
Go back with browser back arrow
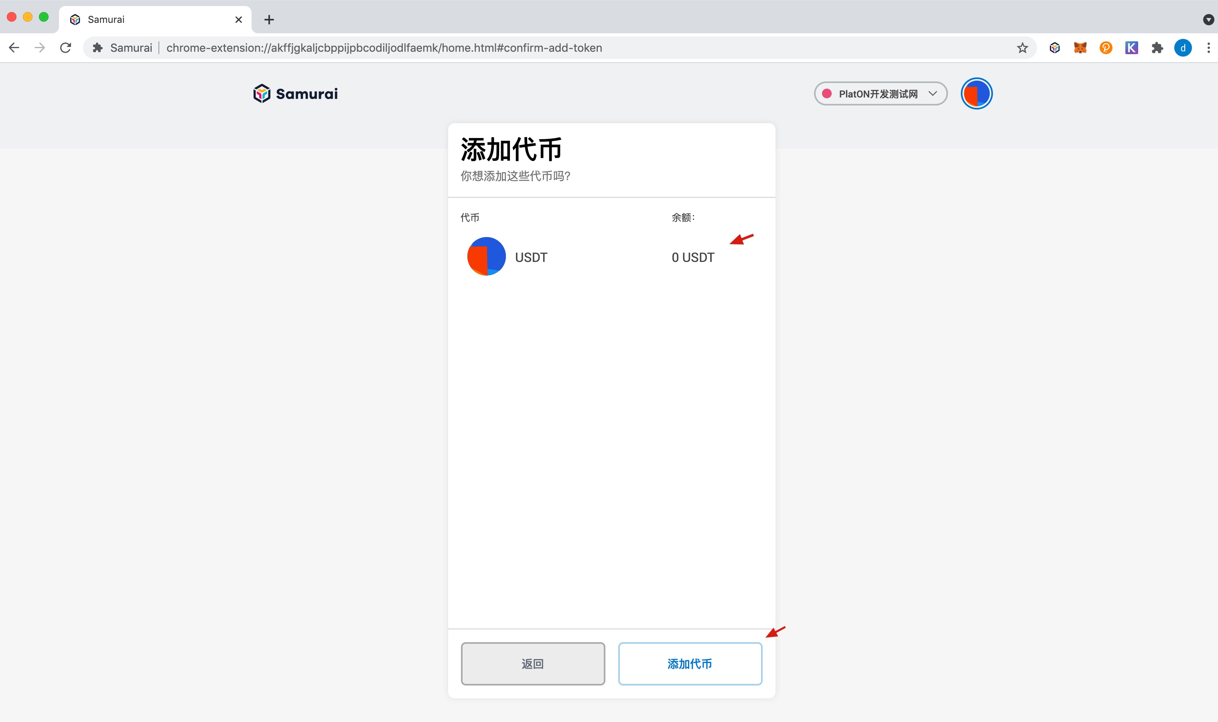[14, 48]
